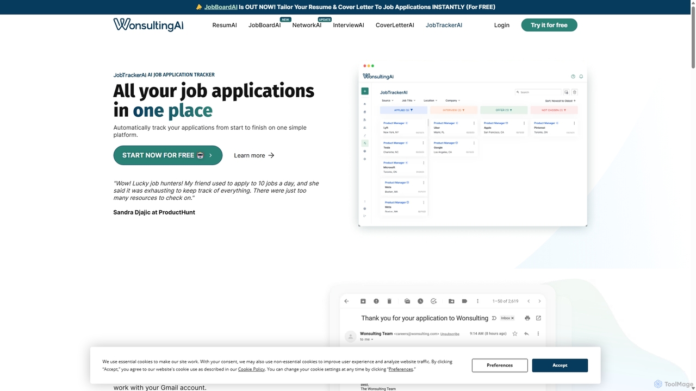Star the Wonsulting Team email
This screenshot has height=391, width=696.
click(515, 333)
